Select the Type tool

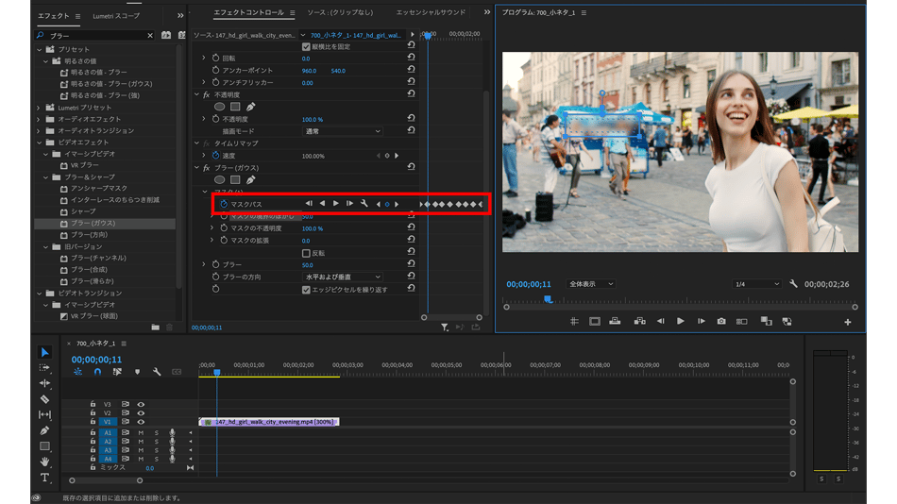click(44, 478)
